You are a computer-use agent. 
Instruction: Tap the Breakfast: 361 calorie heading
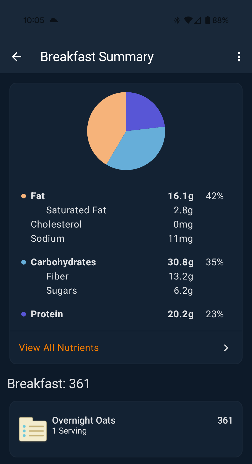tap(49, 384)
